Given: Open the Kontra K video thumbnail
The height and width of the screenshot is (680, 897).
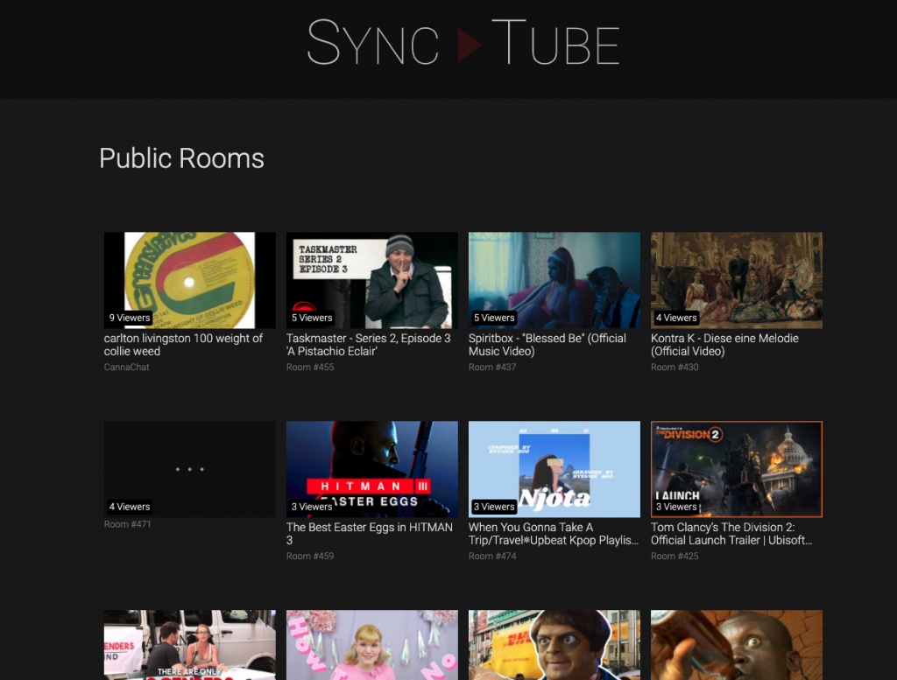Looking at the screenshot, I should pyautogui.click(x=736, y=280).
